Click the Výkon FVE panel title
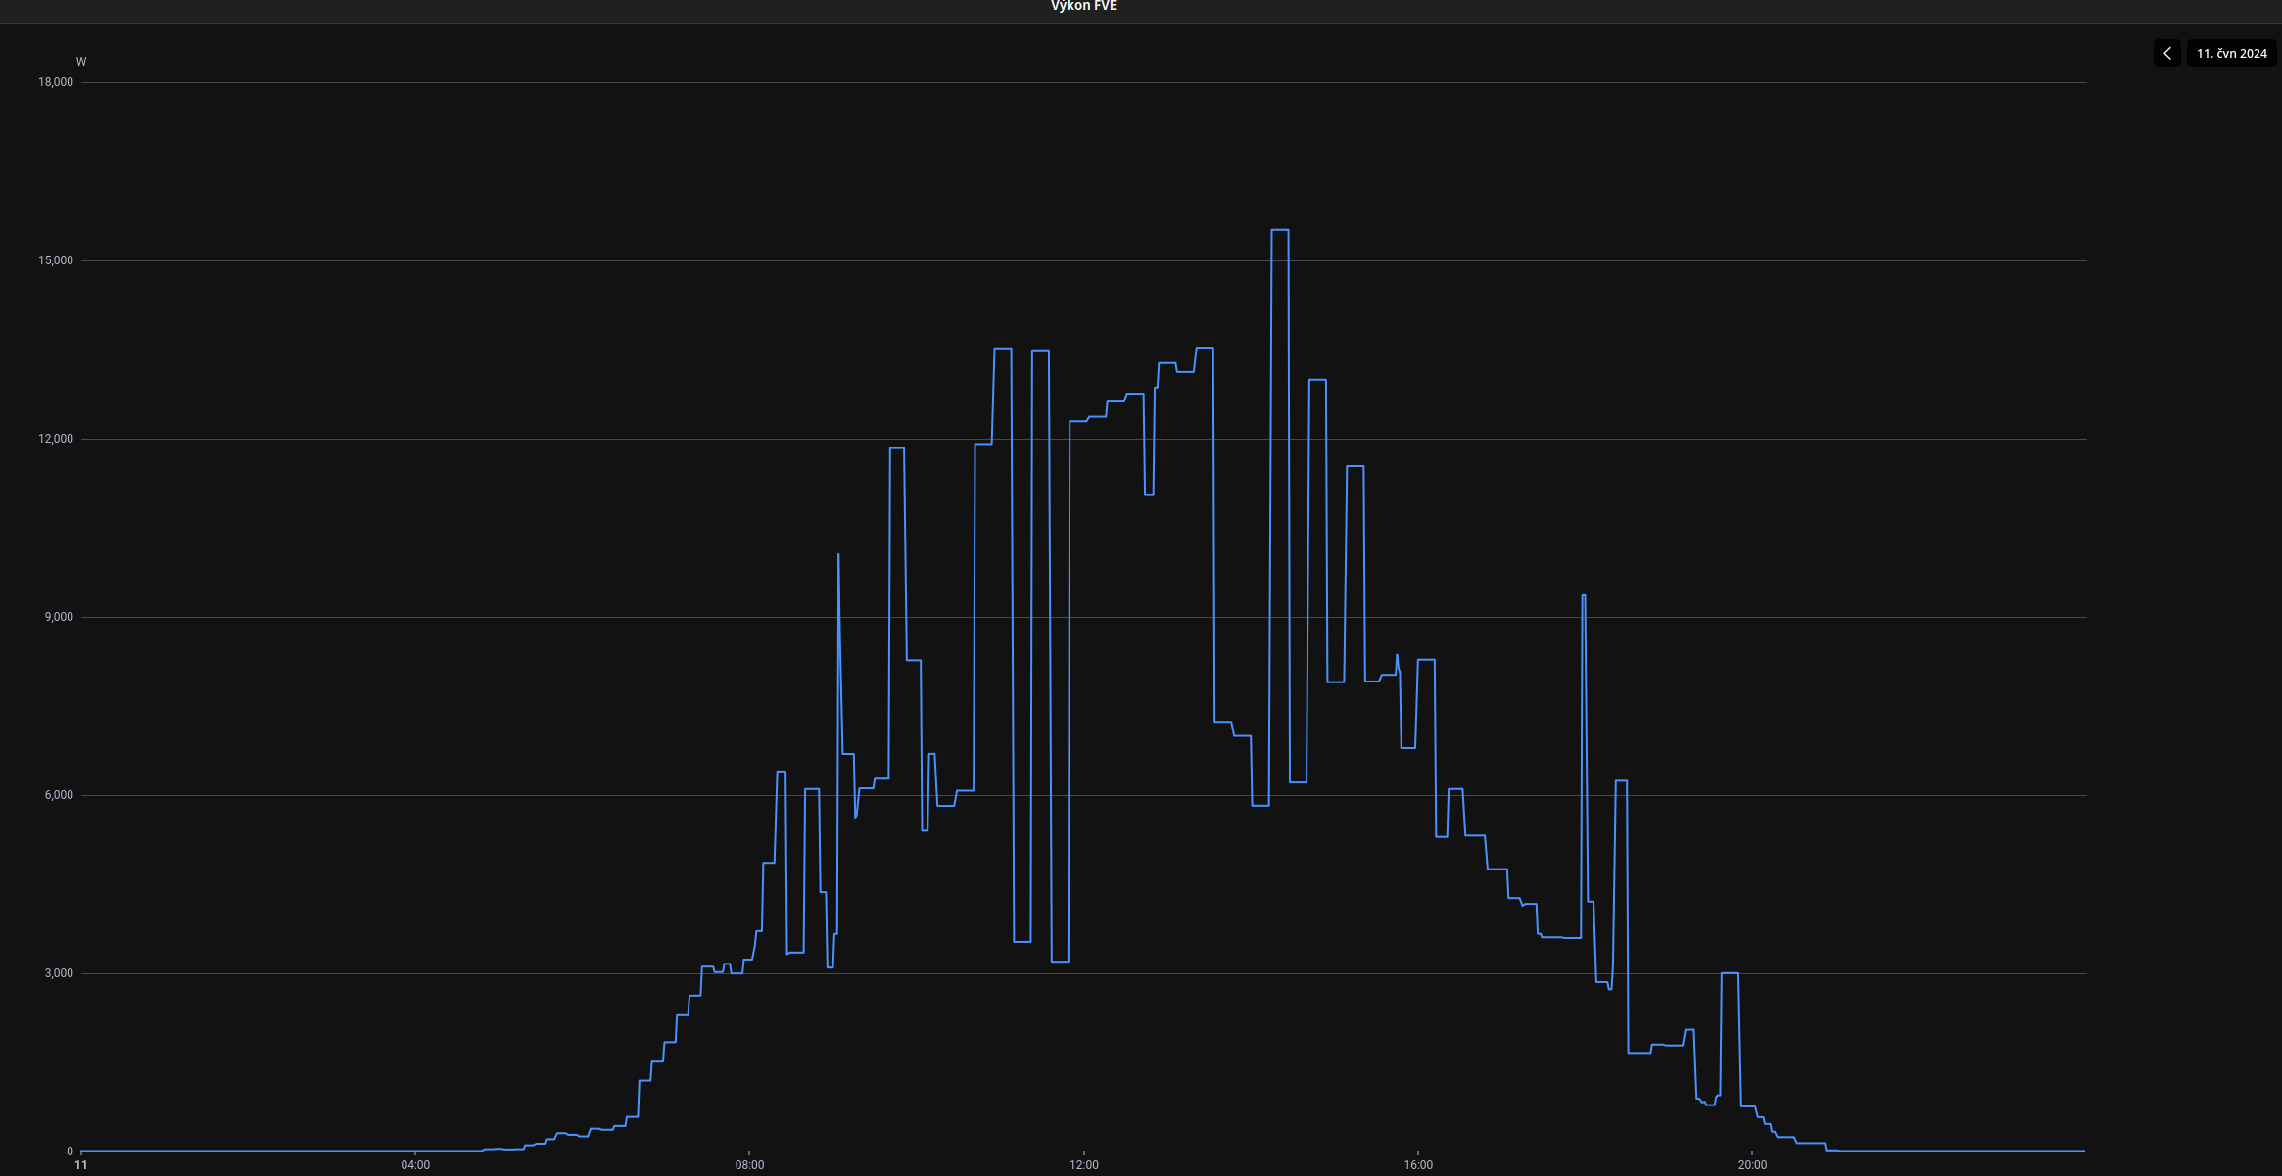 (x=1083, y=6)
